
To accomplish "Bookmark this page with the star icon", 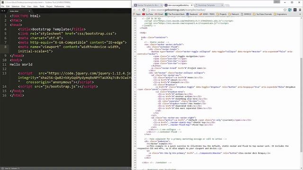I will coord(285,10).
